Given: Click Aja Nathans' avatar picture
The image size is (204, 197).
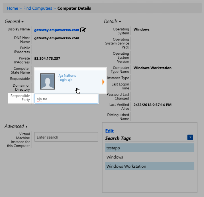Looking at the screenshot, I should pos(48,82).
